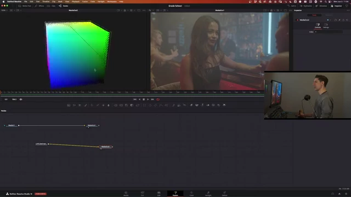
Task: Add a Merge 3D node from toolbar
Action: [x=208, y=105]
